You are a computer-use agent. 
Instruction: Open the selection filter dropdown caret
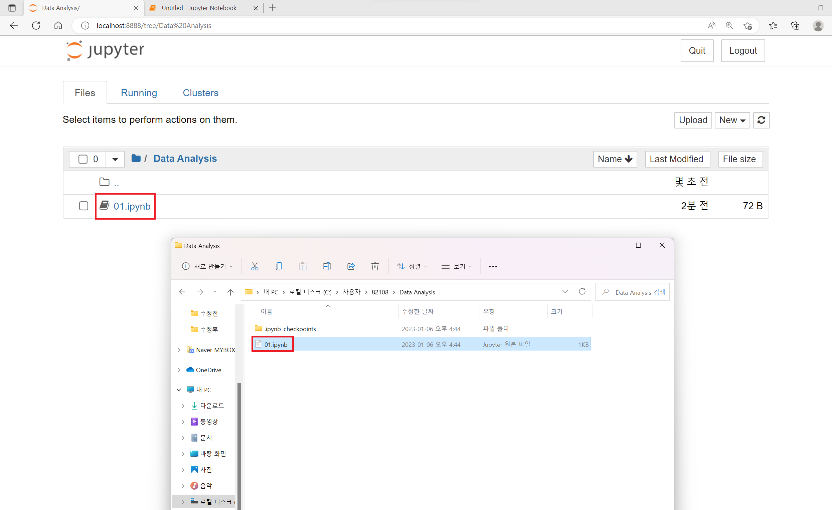[x=115, y=159]
